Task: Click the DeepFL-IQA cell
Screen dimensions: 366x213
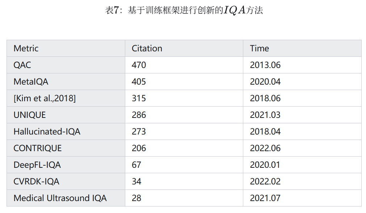Action: (37, 165)
